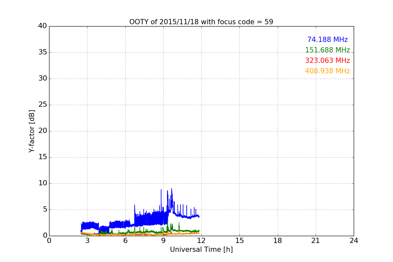Image resolution: width=393 pixels, height=262 pixels.
Task: Select the green '151.688 MHz' legend label
Action: point(327,50)
